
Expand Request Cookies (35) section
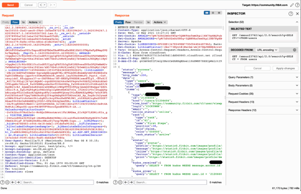click(x=263, y=94)
